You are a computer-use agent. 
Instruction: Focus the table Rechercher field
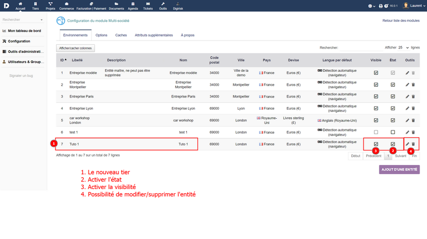(x=361, y=48)
